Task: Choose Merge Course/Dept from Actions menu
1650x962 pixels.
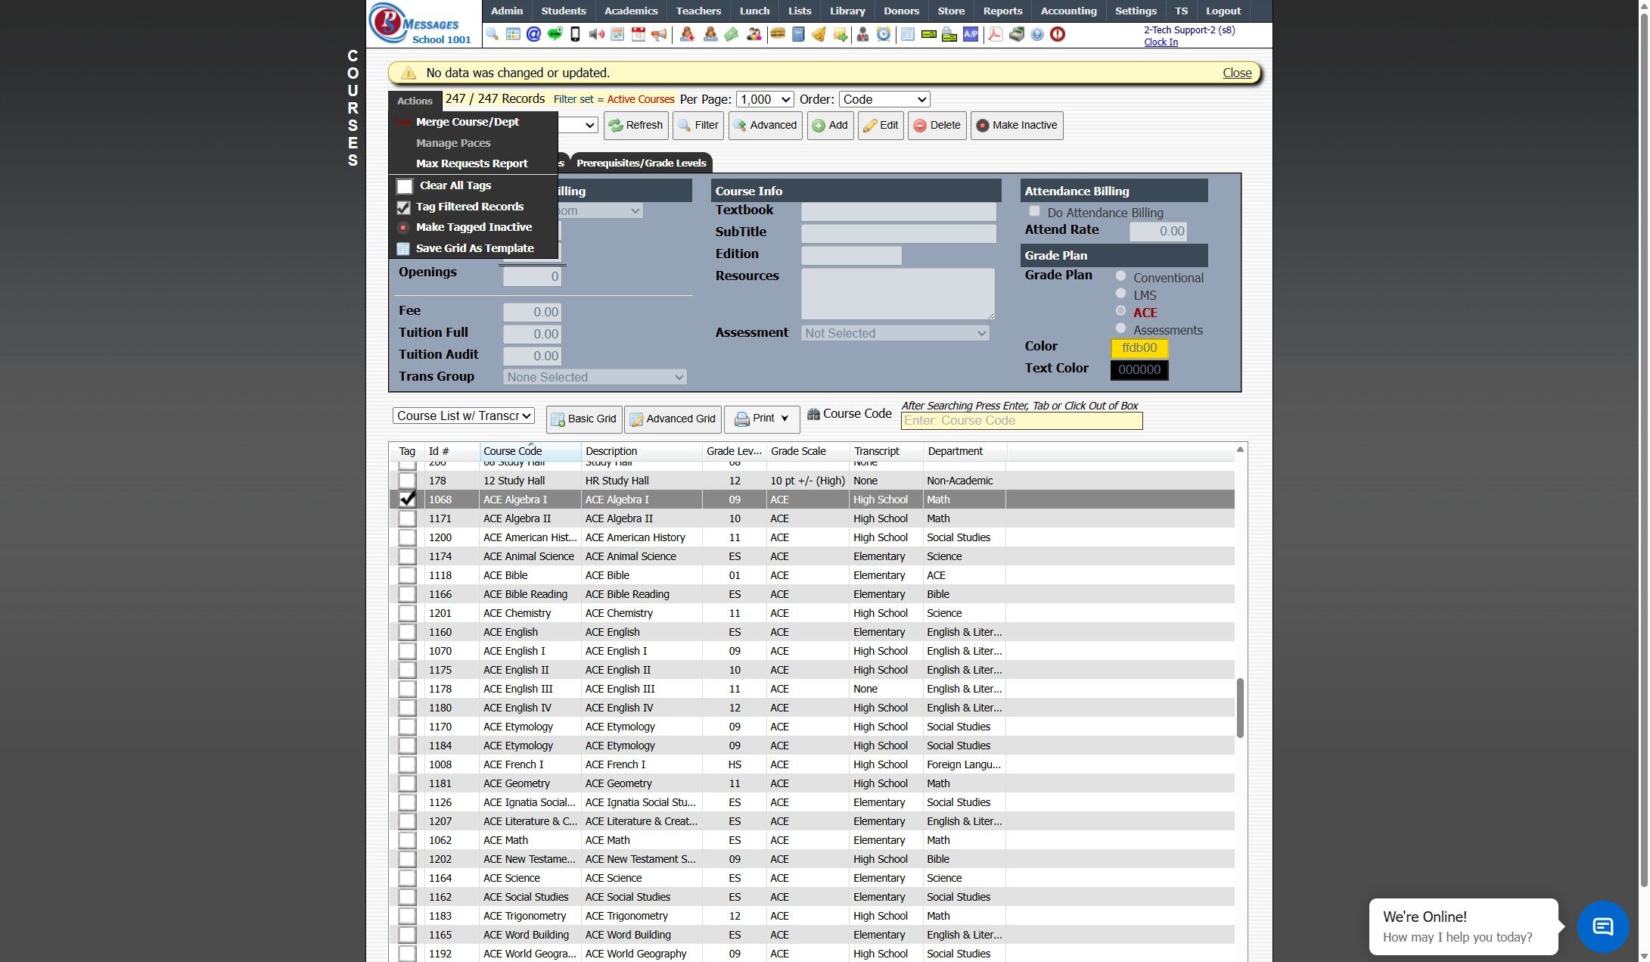Action: pos(467,122)
